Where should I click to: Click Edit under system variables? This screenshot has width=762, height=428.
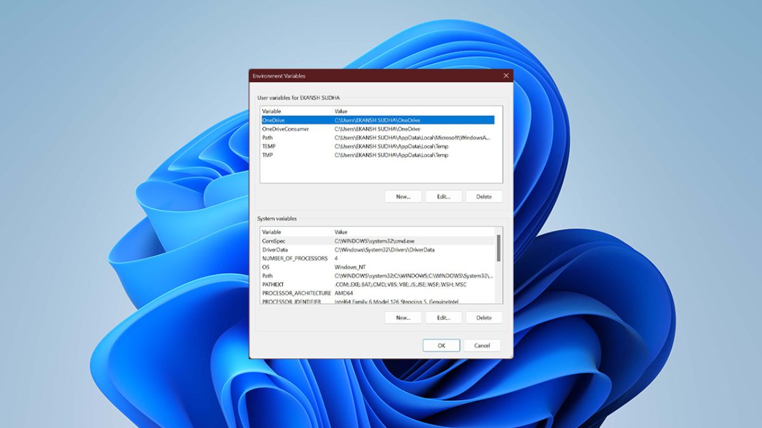(443, 318)
